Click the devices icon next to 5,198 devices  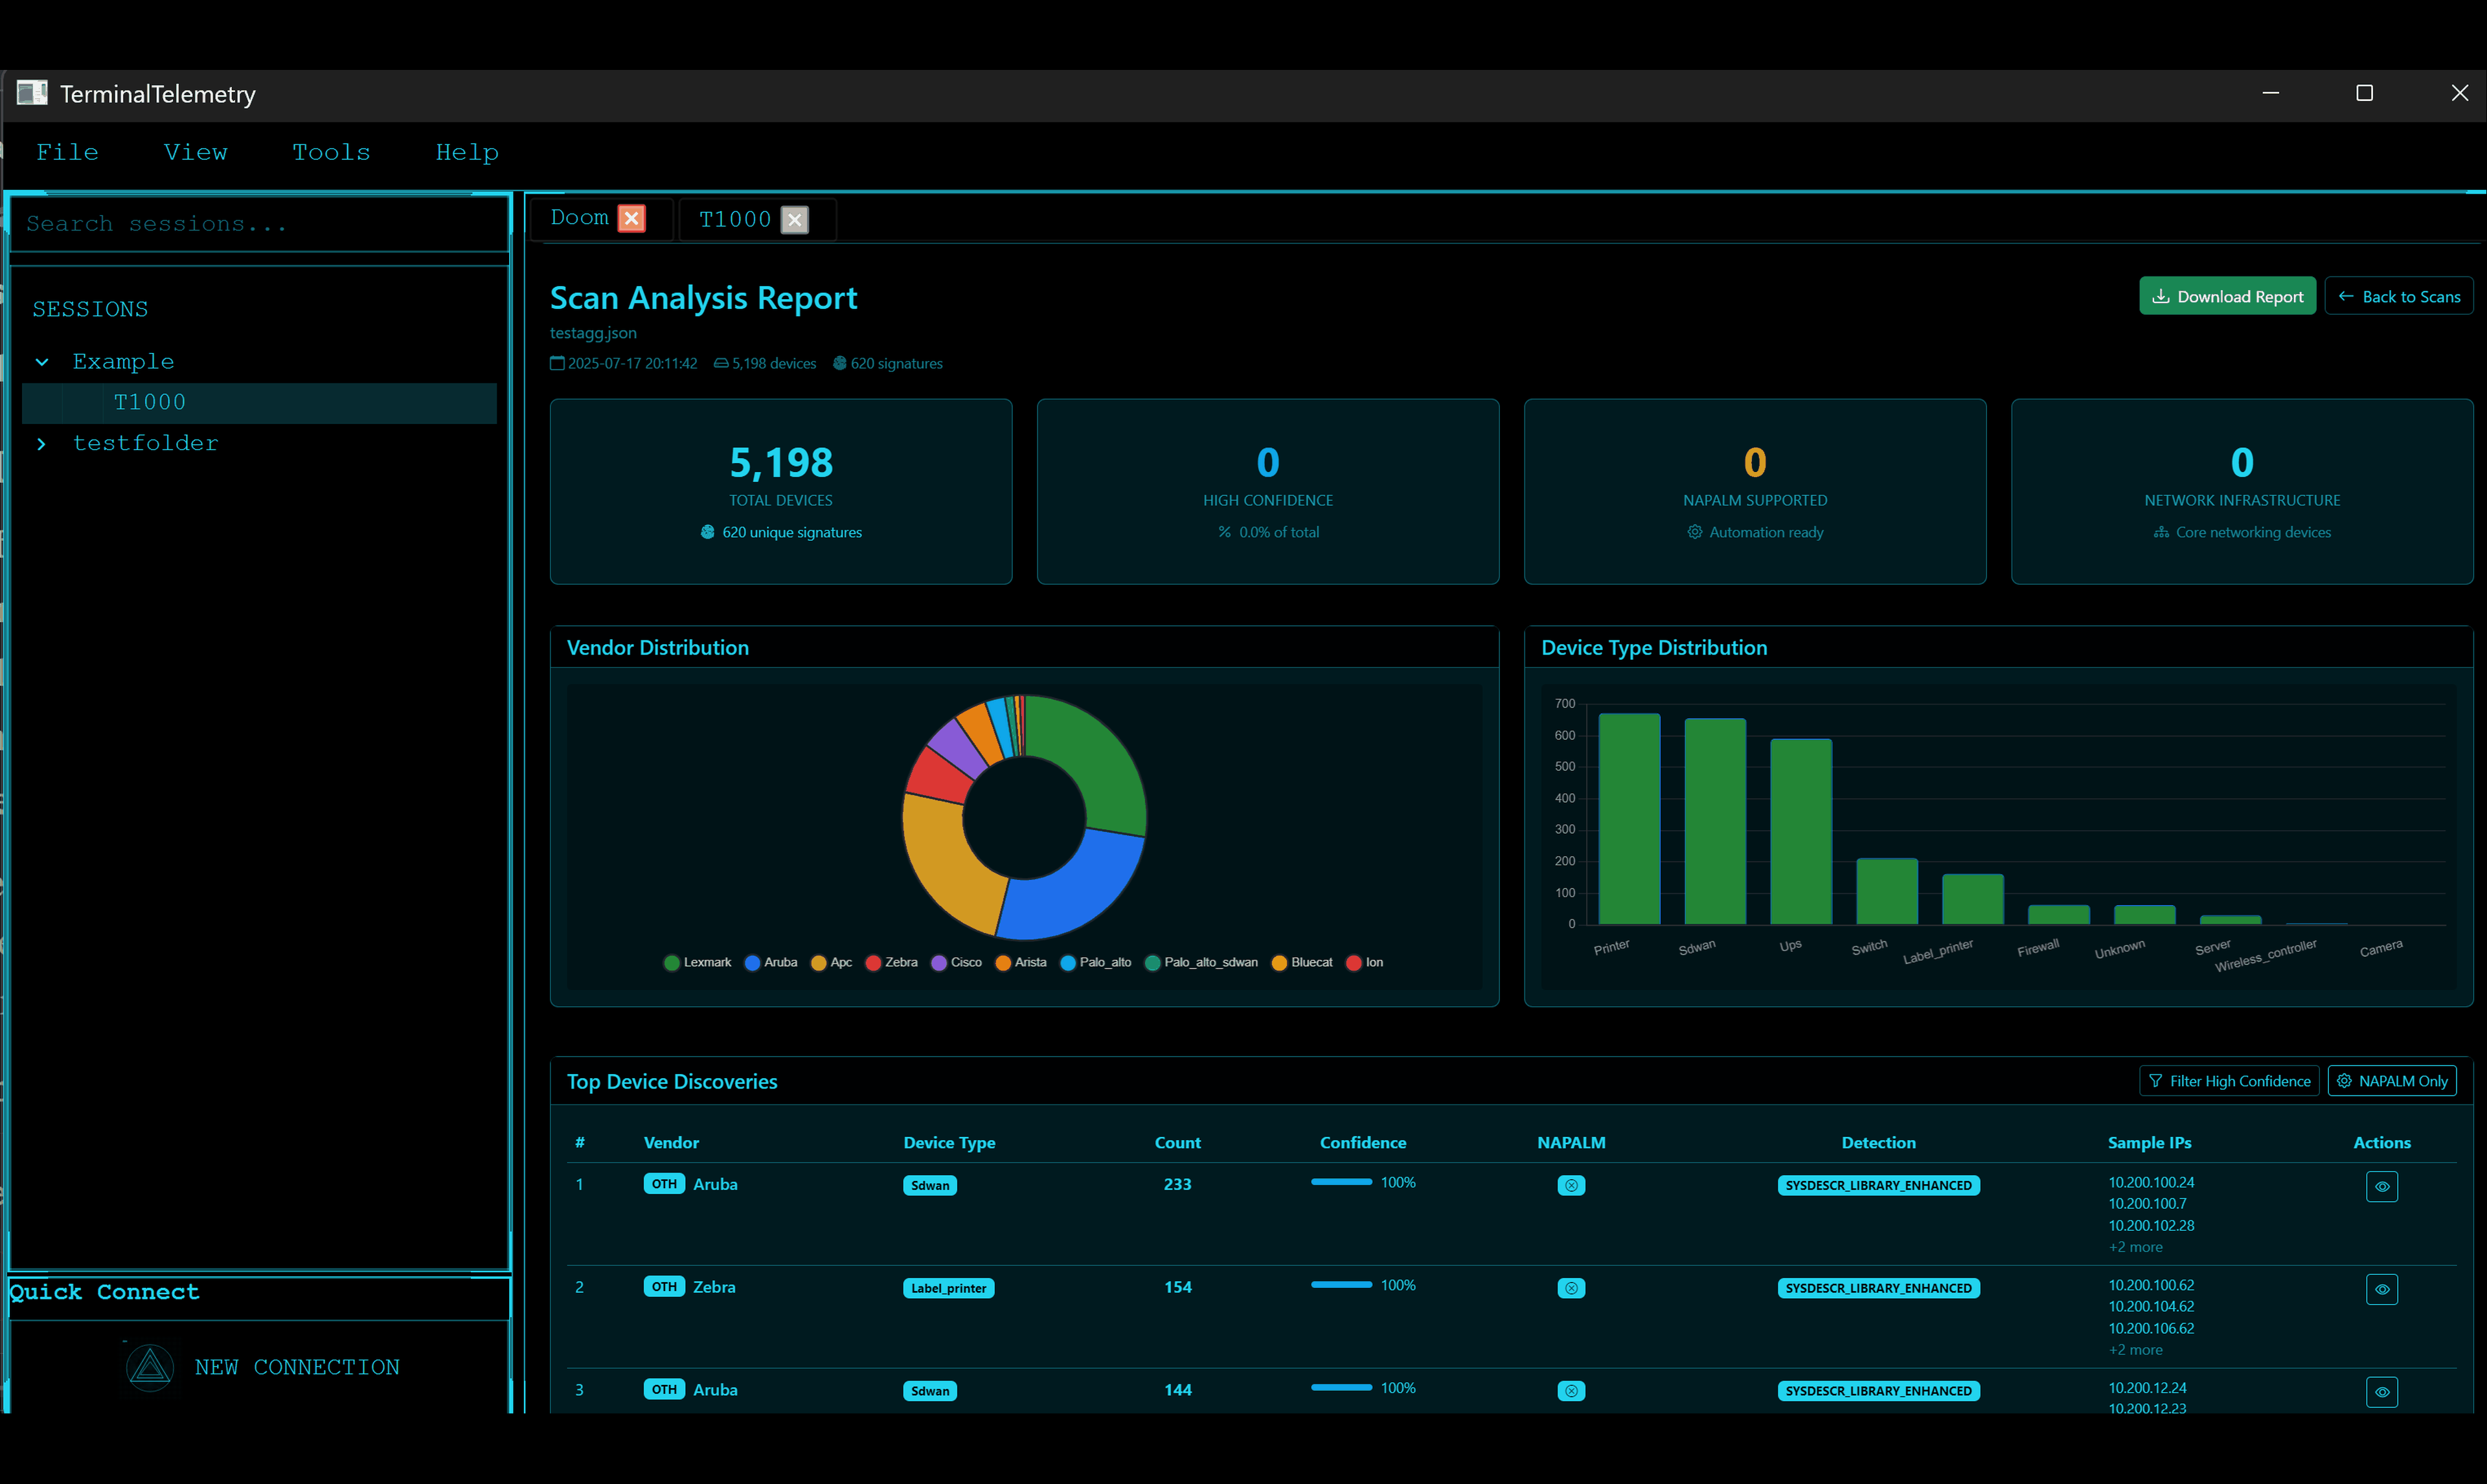[721, 363]
